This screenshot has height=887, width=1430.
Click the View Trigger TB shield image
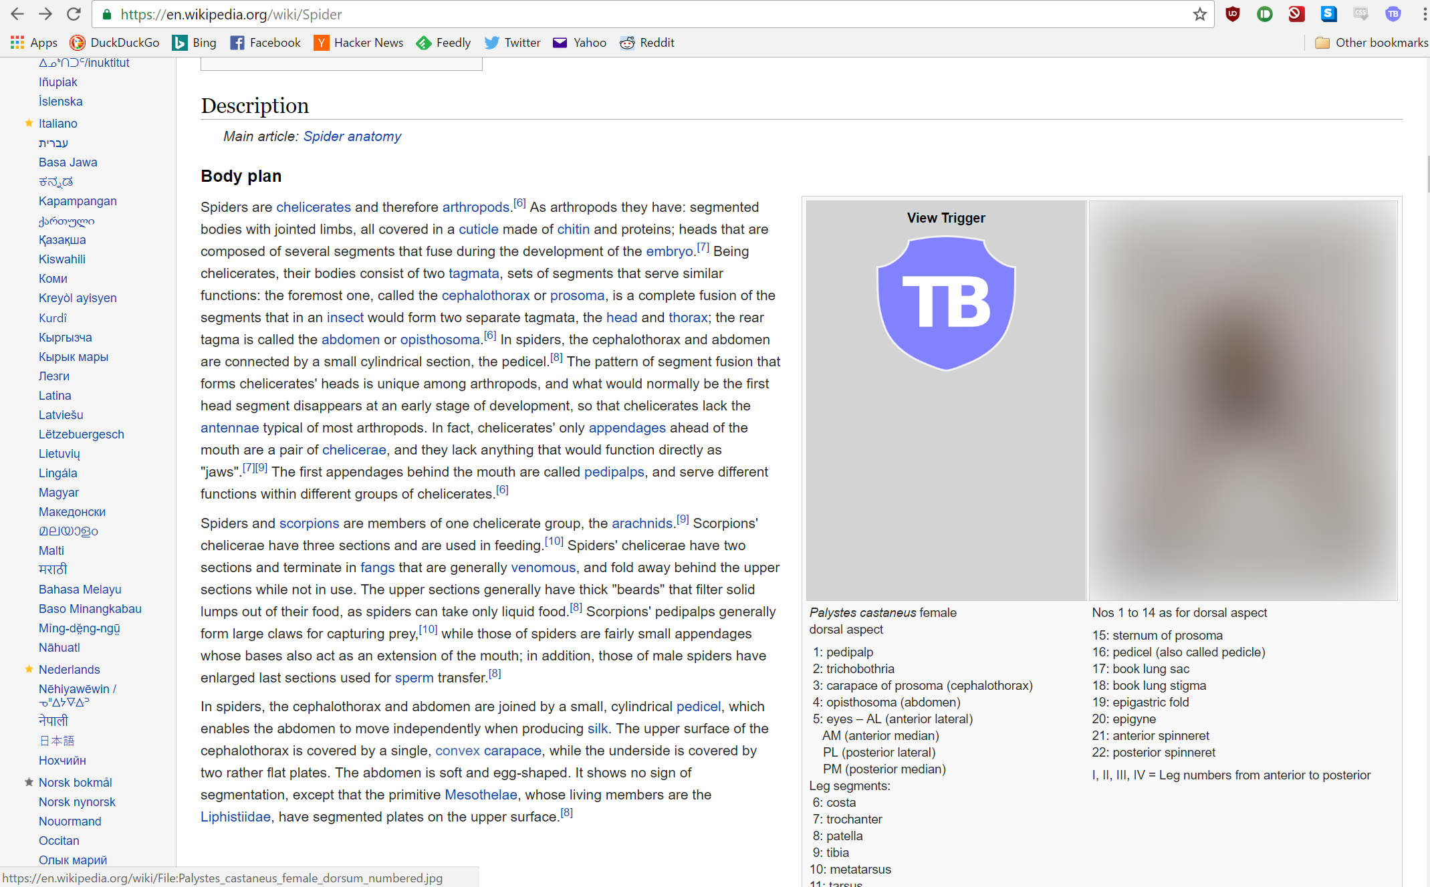point(945,303)
